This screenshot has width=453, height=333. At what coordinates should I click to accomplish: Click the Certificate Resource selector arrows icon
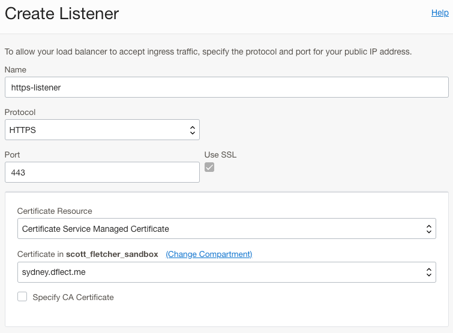click(x=428, y=228)
